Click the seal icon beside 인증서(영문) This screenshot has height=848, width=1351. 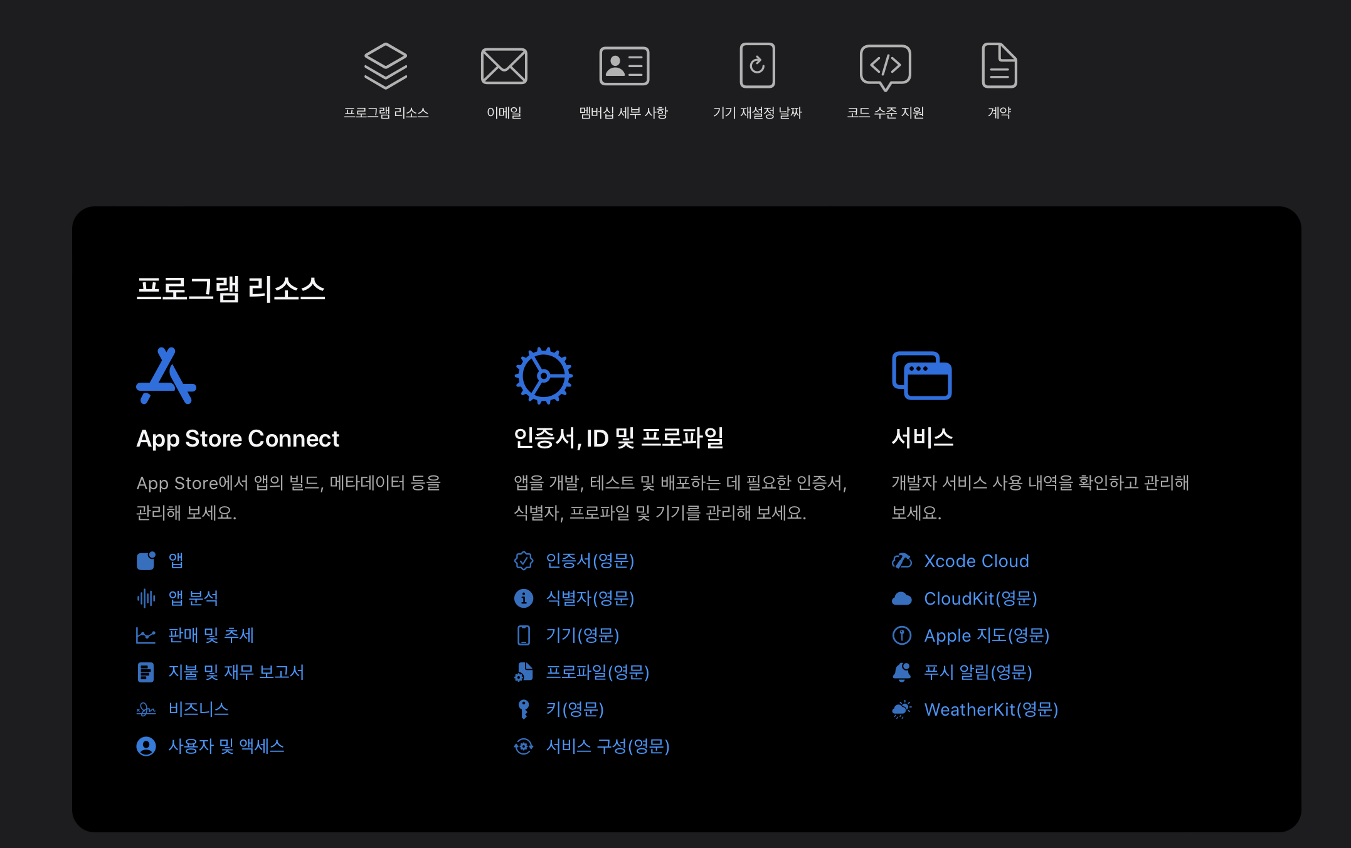524,561
